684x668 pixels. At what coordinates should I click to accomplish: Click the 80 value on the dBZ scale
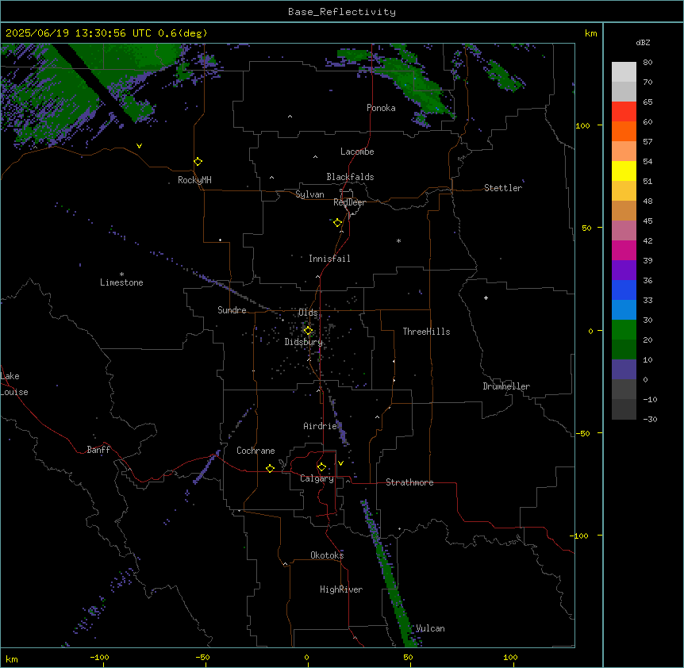click(647, 63)
